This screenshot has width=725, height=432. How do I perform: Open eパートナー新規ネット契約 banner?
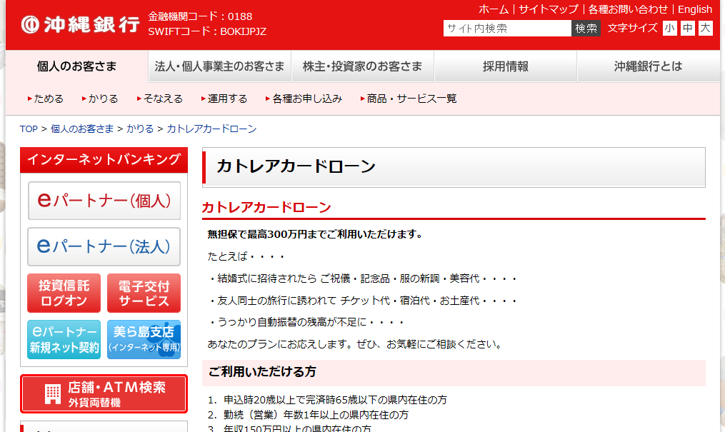pyautogui.click(x=64, y=340)
